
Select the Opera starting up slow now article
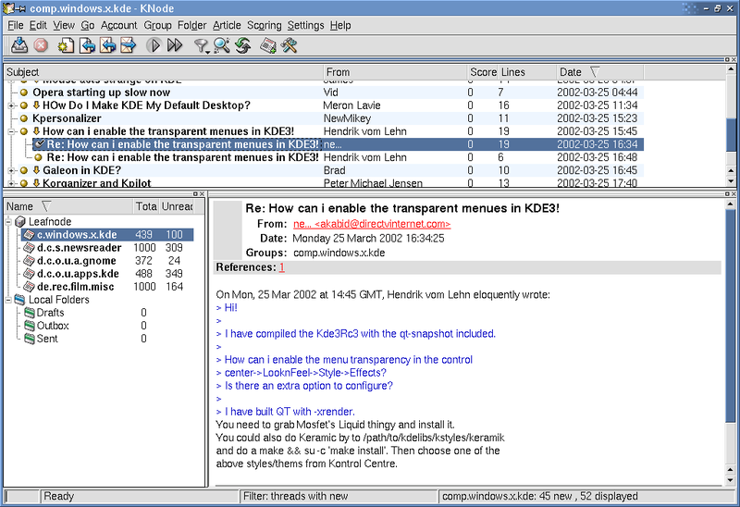click(324, 93)
